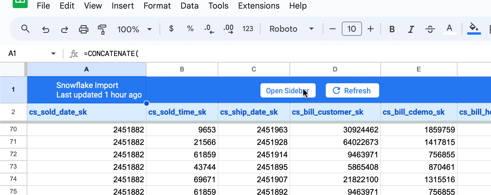491x195 pixels.
Task: Toggle strikethrough formatting
Action: click(x=430, y=29)
